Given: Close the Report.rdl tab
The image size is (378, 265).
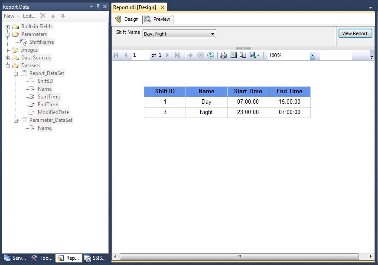Looking at the screenshot, I should click(x=163, y=7).
